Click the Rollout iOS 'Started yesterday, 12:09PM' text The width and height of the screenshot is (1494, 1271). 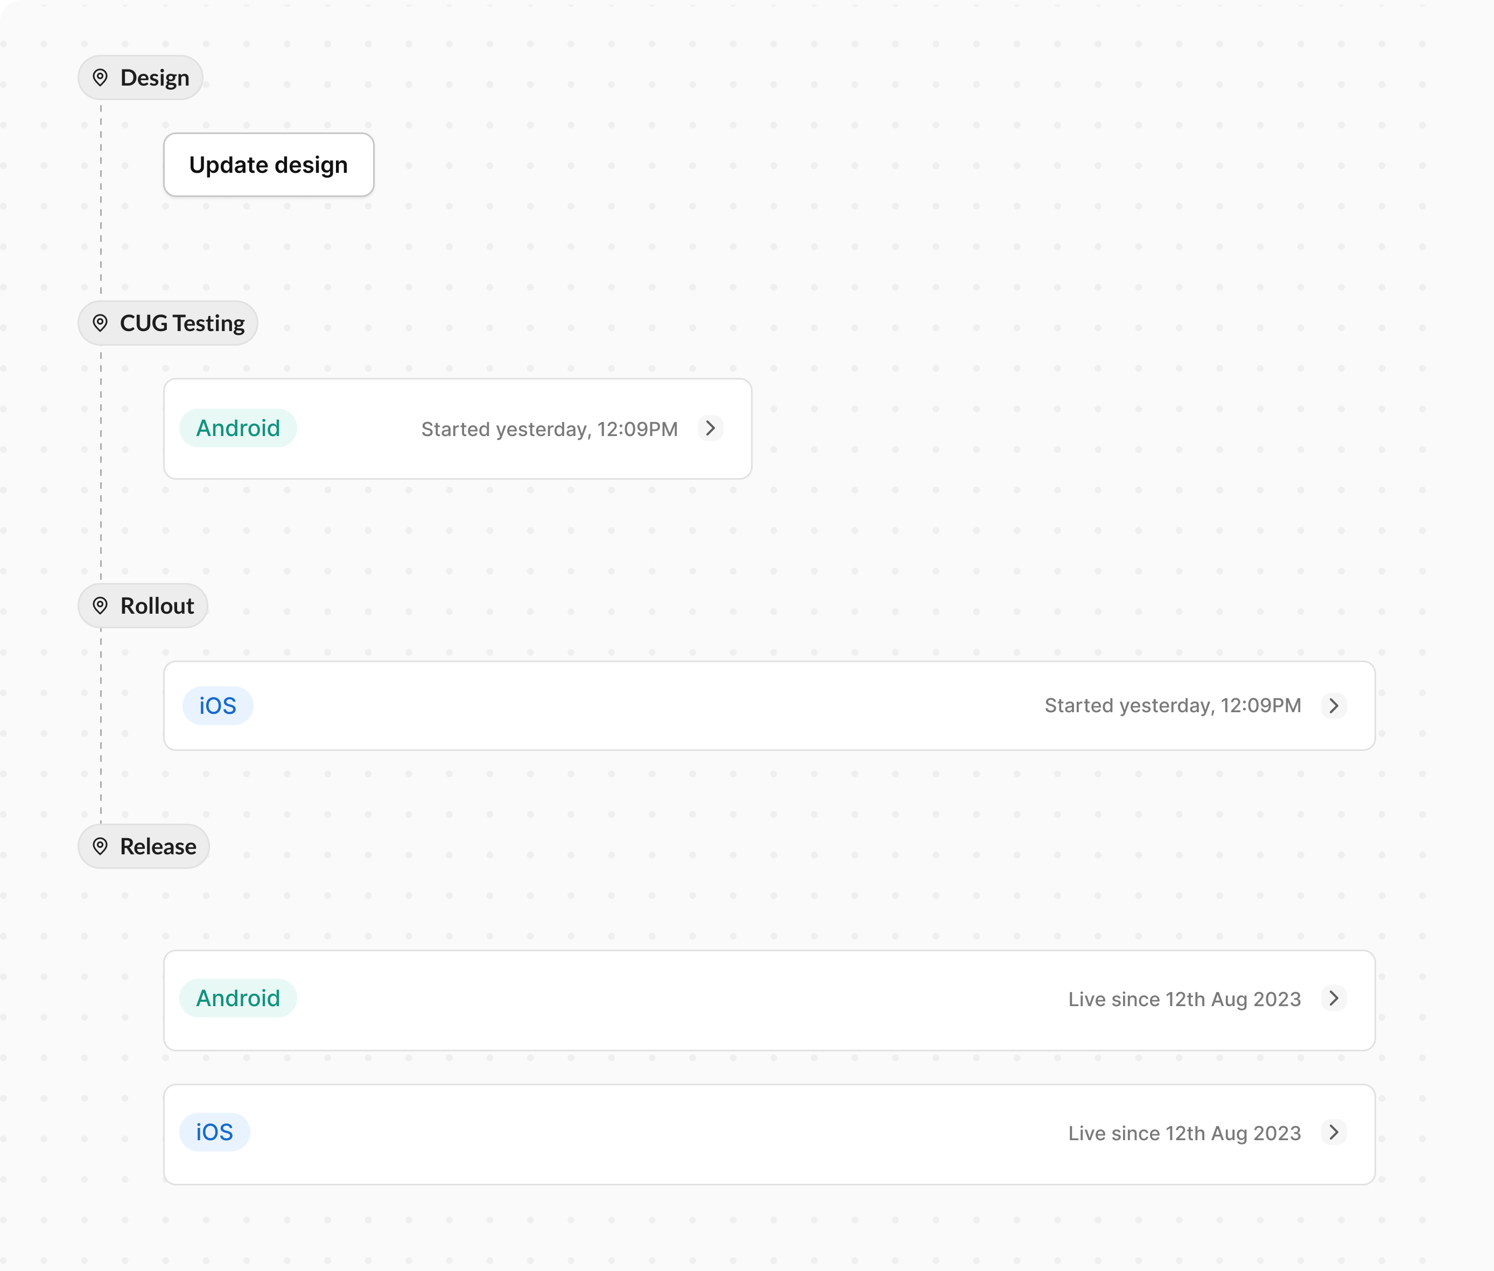1173,706
